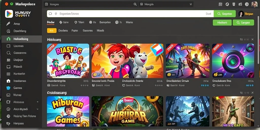Click the grid apps icon in top bar

[220, 4]
